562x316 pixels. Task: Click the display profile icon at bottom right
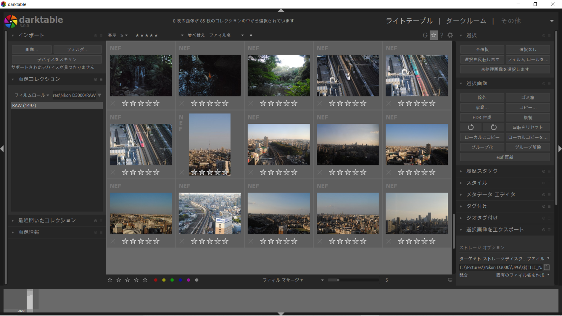[450, 280]
